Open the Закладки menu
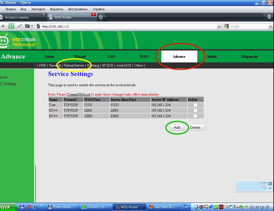274x211 pixels. (x=38, y=9)
